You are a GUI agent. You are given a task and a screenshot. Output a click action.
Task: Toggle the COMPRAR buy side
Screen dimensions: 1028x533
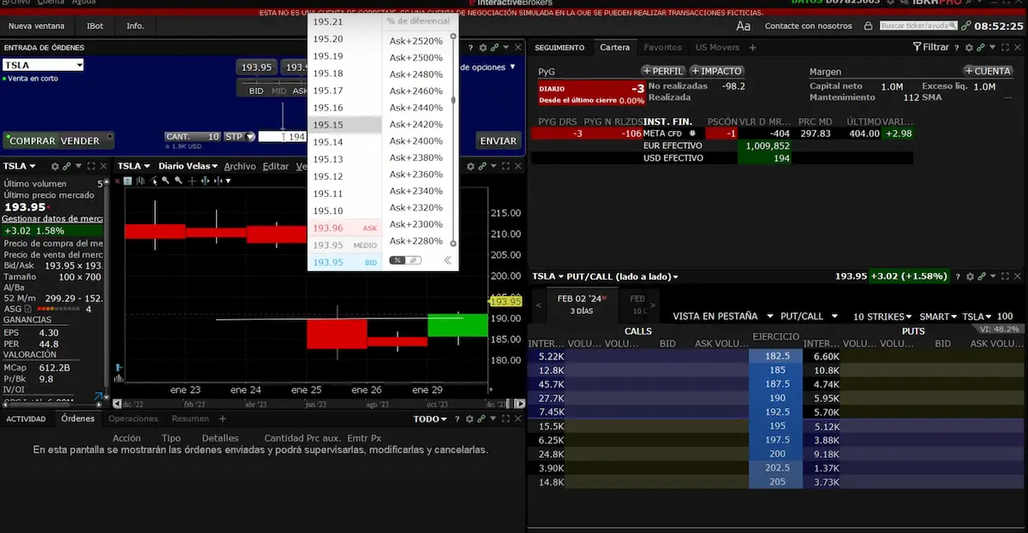pyautogui.click(x=33, y=141)
